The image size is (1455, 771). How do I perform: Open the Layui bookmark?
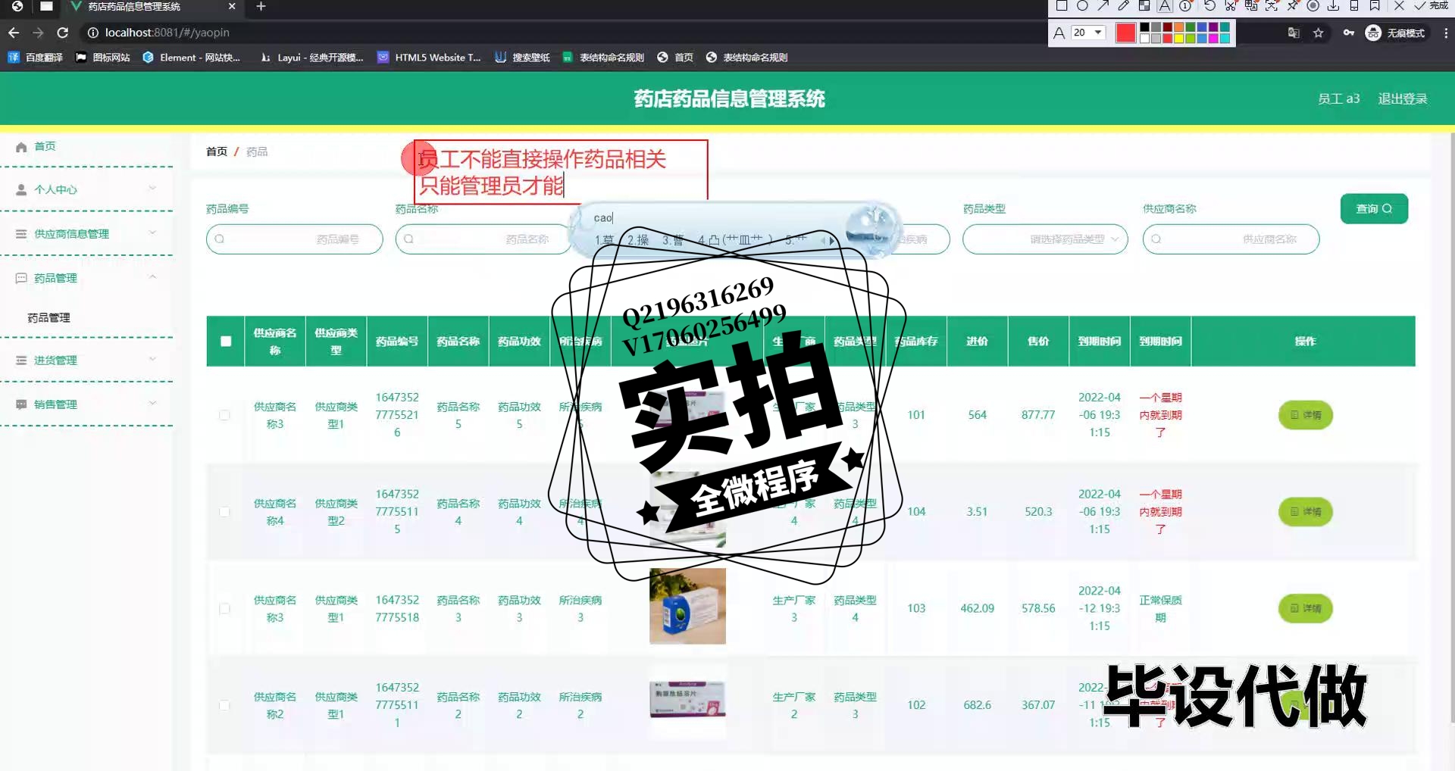click(311, 58)
